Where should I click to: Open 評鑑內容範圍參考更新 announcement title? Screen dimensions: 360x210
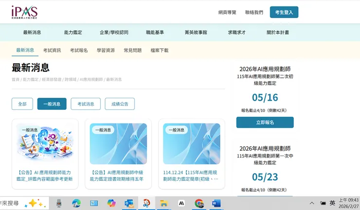pos(45,175)
